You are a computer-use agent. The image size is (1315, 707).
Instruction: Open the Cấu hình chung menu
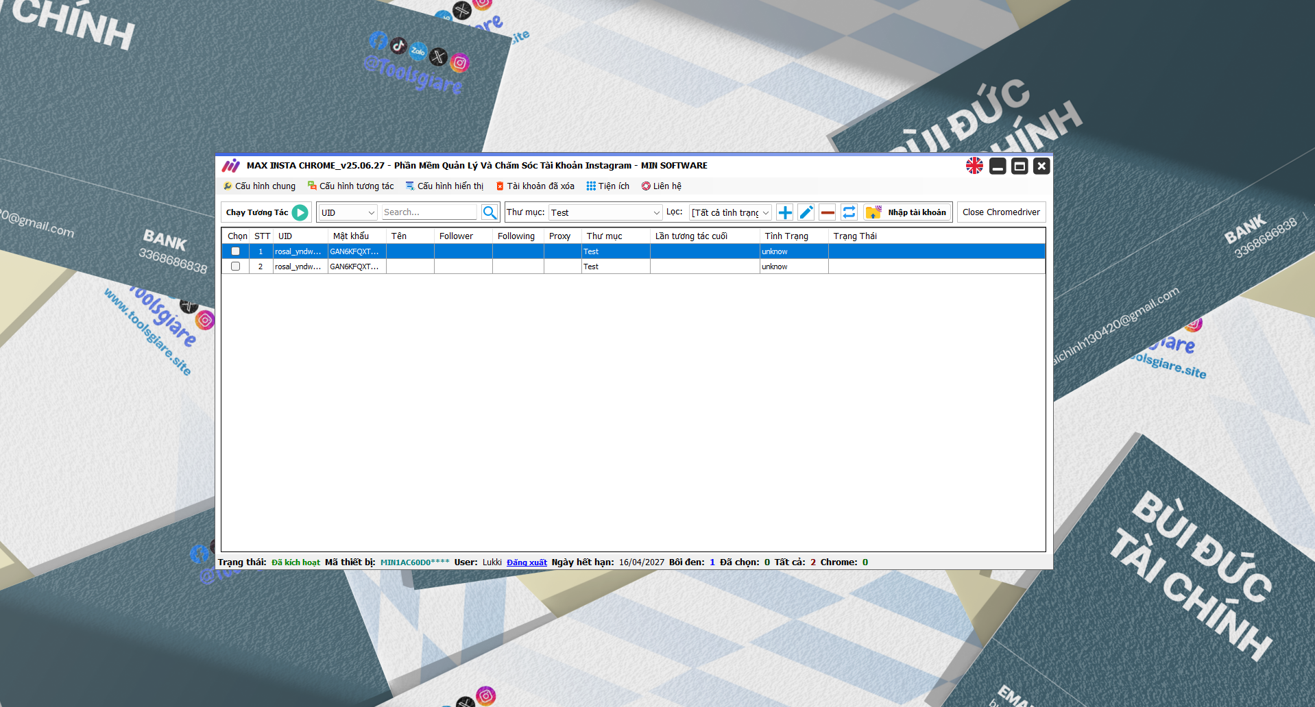point(260,186)
